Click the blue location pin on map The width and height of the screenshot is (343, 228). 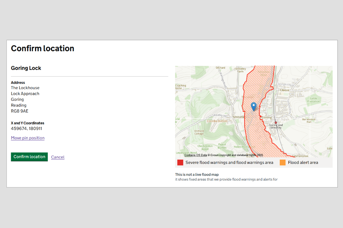pyautogui.click(x=254, y=106)
